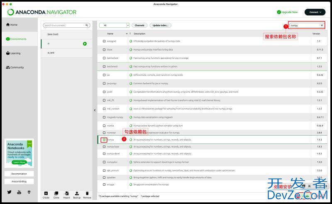The height and width of the screenshot is (204, 332).
Task: Sort packages by Name column header
Action: 110,34
